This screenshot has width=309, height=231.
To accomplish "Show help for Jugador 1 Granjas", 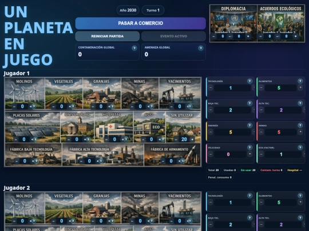I will pyautogui.click(x=112, y=107).
